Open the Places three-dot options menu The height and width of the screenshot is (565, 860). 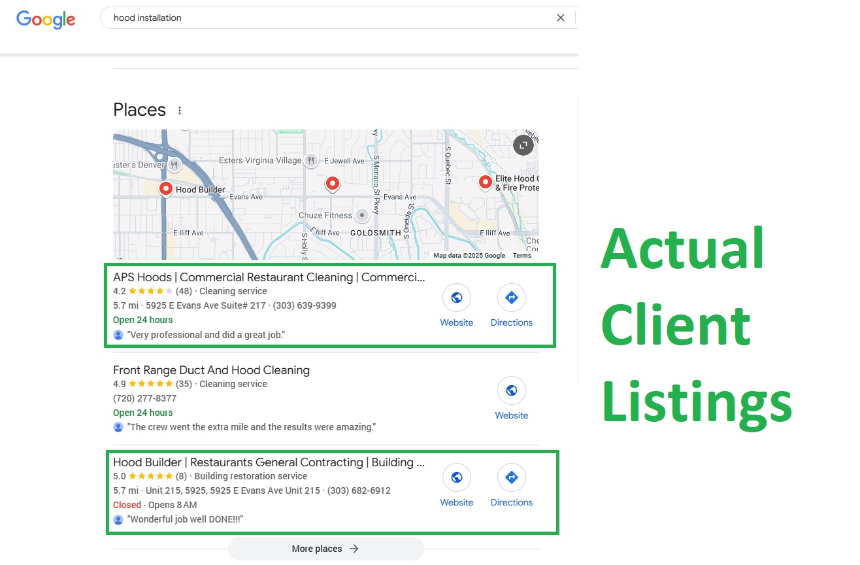point(180,111)
